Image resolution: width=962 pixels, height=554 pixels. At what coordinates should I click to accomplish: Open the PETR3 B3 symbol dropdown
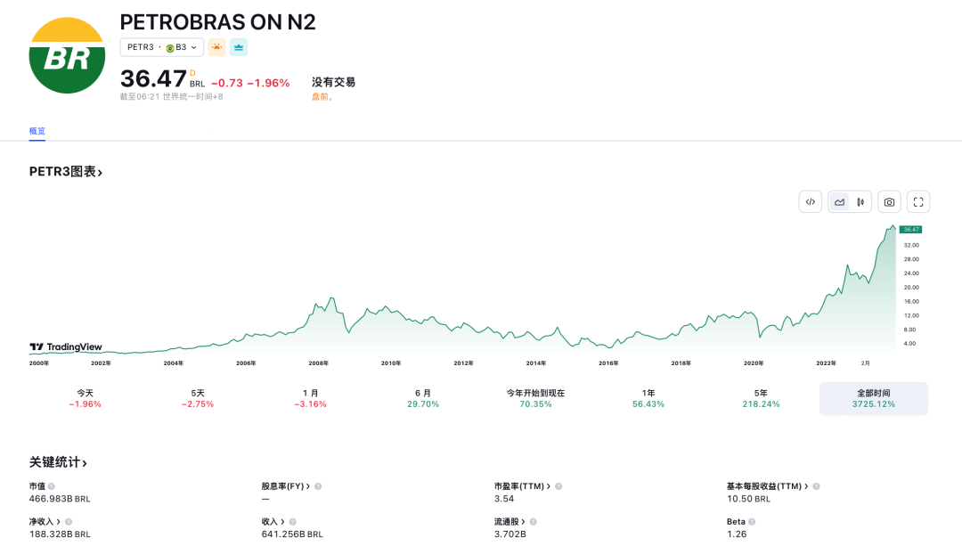click(162, 47)
